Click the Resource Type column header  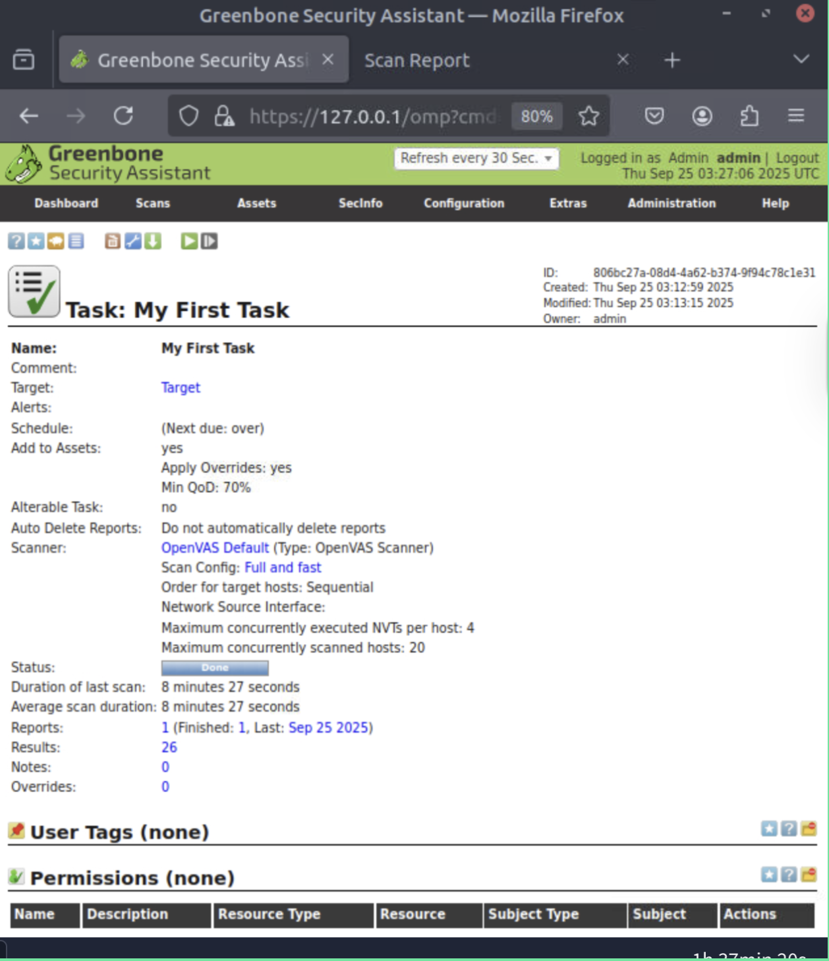pos(293,915)
